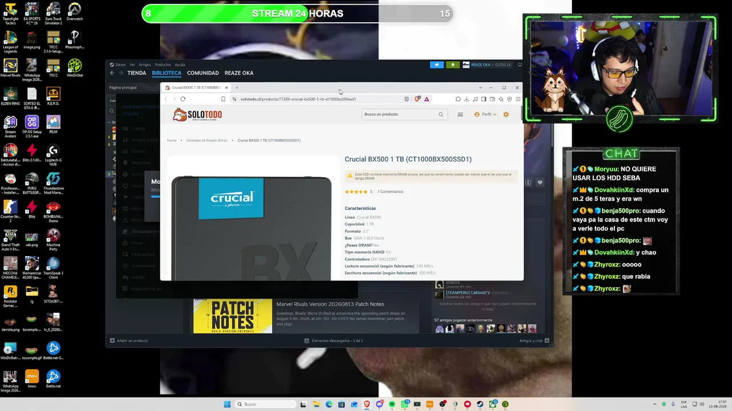Open the Steam menu in Steam's menu bar

tap(118, 65)
